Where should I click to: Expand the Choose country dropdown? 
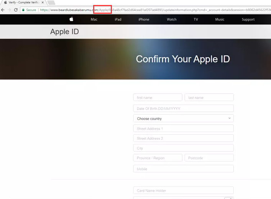[183, 119]
